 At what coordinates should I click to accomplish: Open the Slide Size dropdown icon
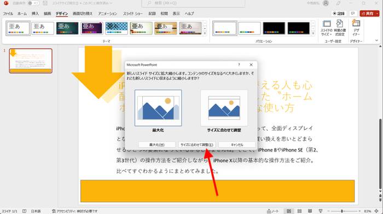coord(327,28)
